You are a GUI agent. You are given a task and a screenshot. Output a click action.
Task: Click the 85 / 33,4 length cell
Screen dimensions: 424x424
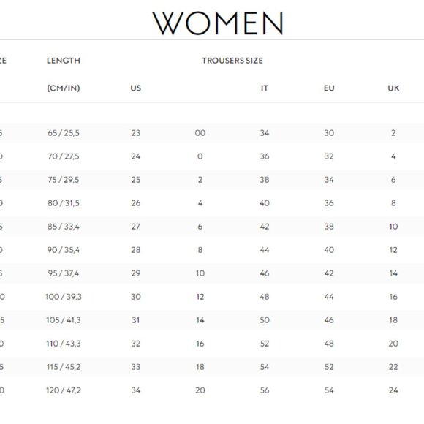(64, 227)
